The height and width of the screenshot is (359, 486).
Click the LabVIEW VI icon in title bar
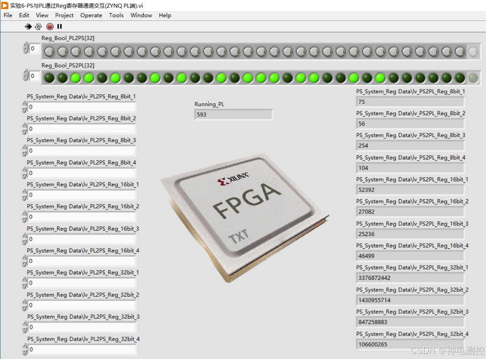pyautogui.click(x=5, y=5)
